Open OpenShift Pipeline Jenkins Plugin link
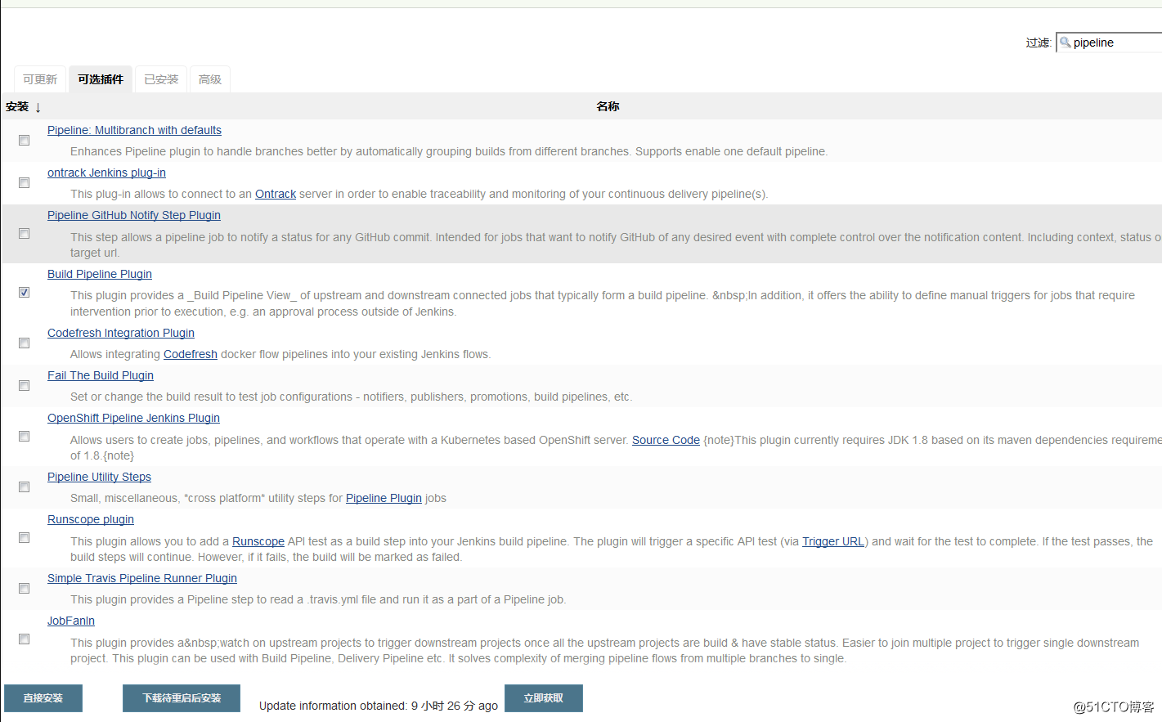The image size is (1162, 722). [133, 418]
